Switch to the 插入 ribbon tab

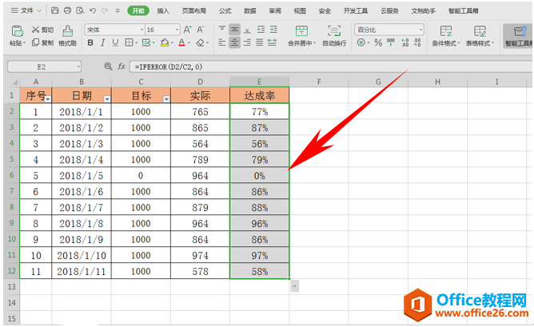pyautogui.click(x=163, y=11)
